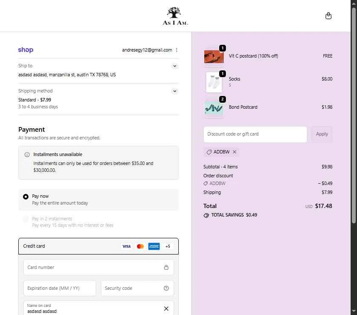Click the Socks $8.00 price
Image resolution: width=357 pixels, height=315 pixels.
point(327,79)
